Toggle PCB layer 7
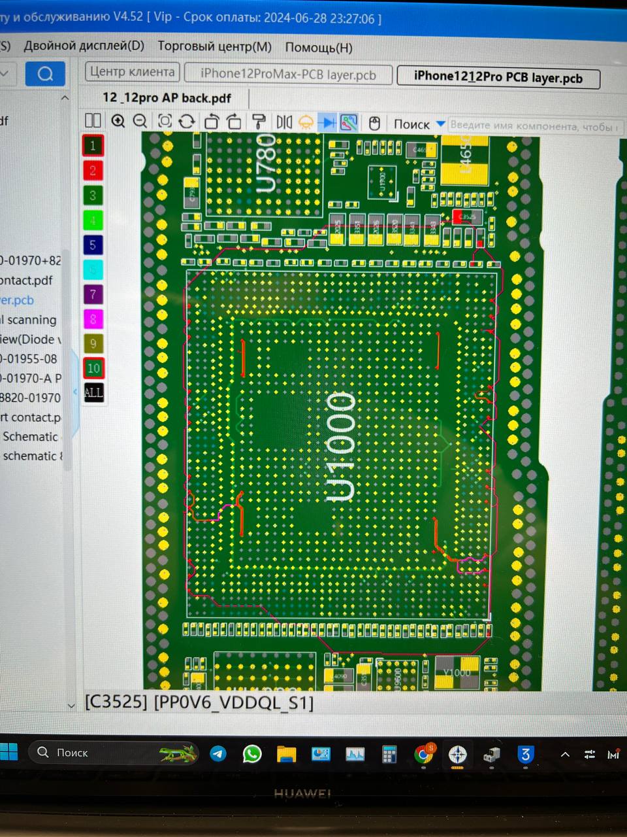Image resolution: width=627 pixels, height=837 pixels. [93, 294]
